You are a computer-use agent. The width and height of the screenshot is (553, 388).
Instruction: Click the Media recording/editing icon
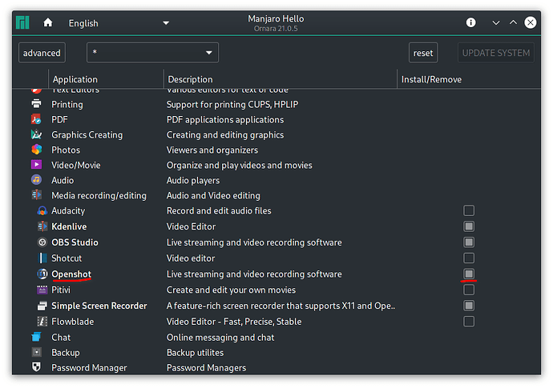(36, 195)
